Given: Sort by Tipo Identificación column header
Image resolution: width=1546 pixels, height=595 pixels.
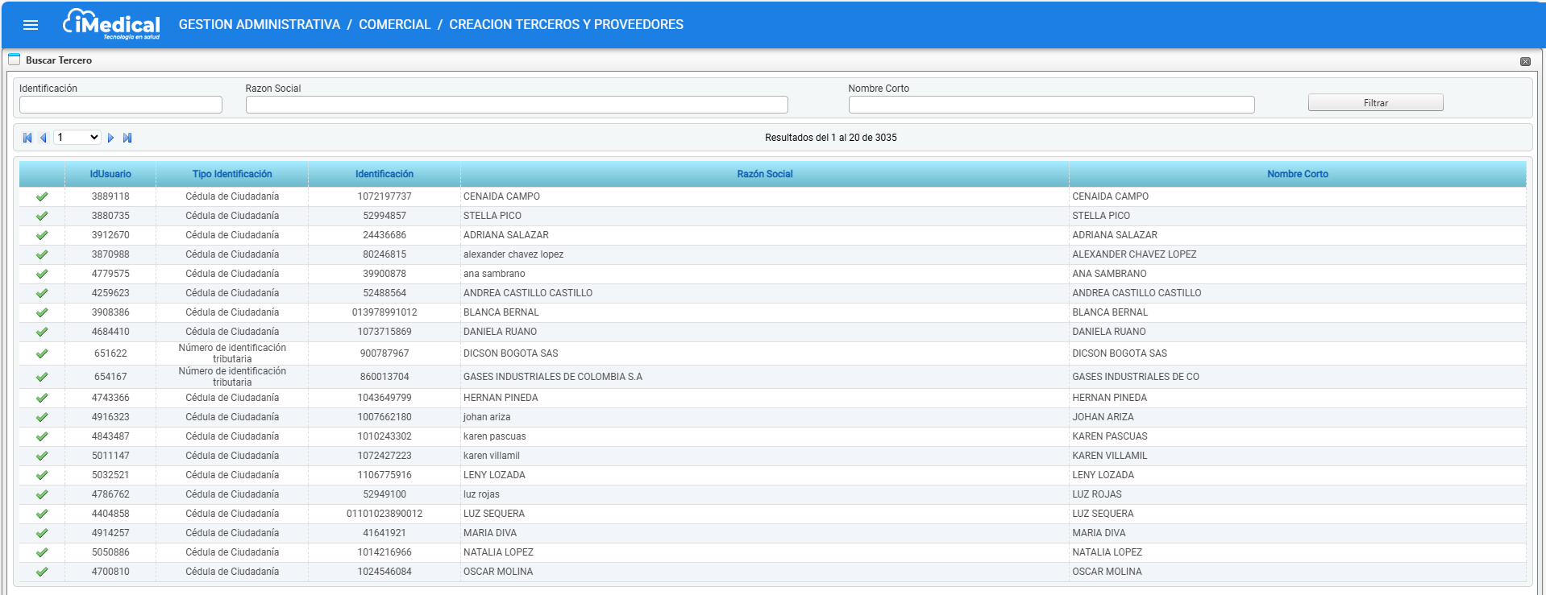Looking at the screenshot, I should click(x=232, y=174).
